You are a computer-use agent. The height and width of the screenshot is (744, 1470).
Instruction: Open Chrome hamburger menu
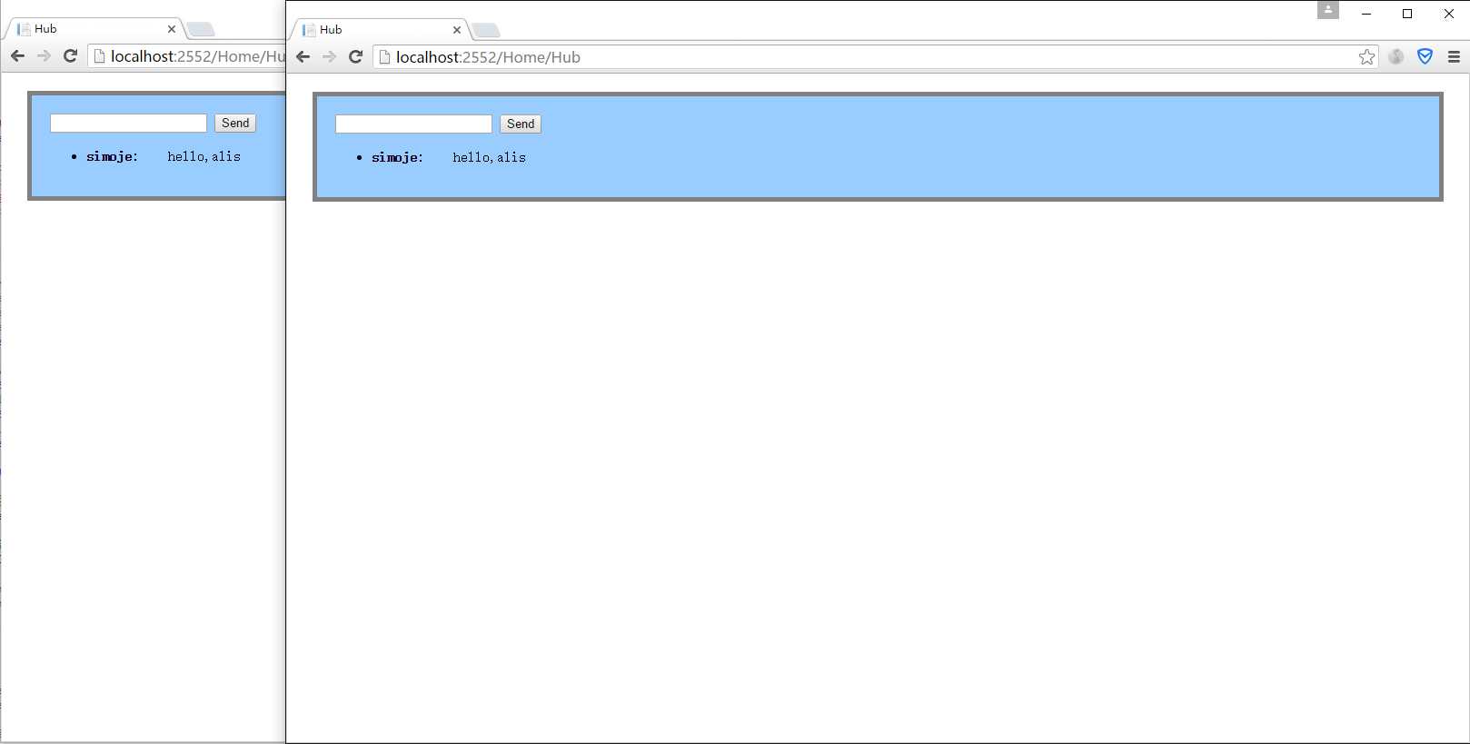click(1454, 57)
